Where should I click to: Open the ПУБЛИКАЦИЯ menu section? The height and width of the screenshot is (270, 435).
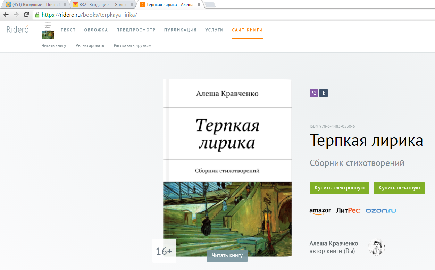click(181, 30)
